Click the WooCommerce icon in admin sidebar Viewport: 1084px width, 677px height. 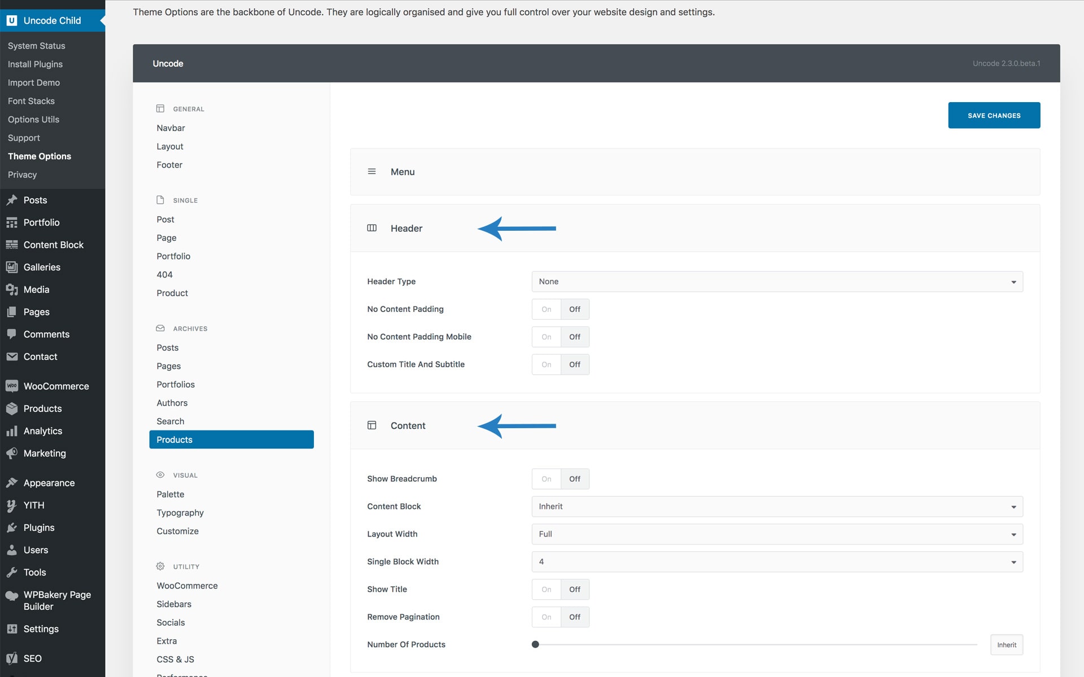point(11,386)
